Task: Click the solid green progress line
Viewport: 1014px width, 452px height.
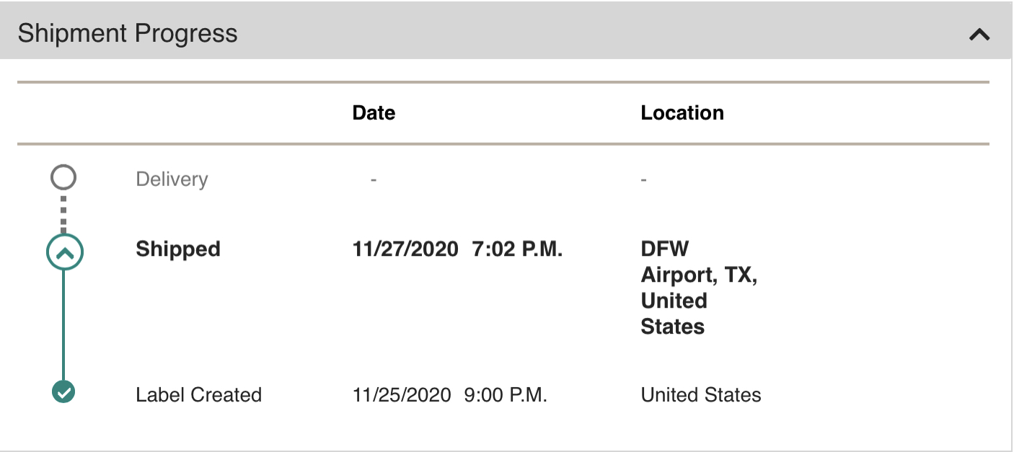Action: point(63,324)
